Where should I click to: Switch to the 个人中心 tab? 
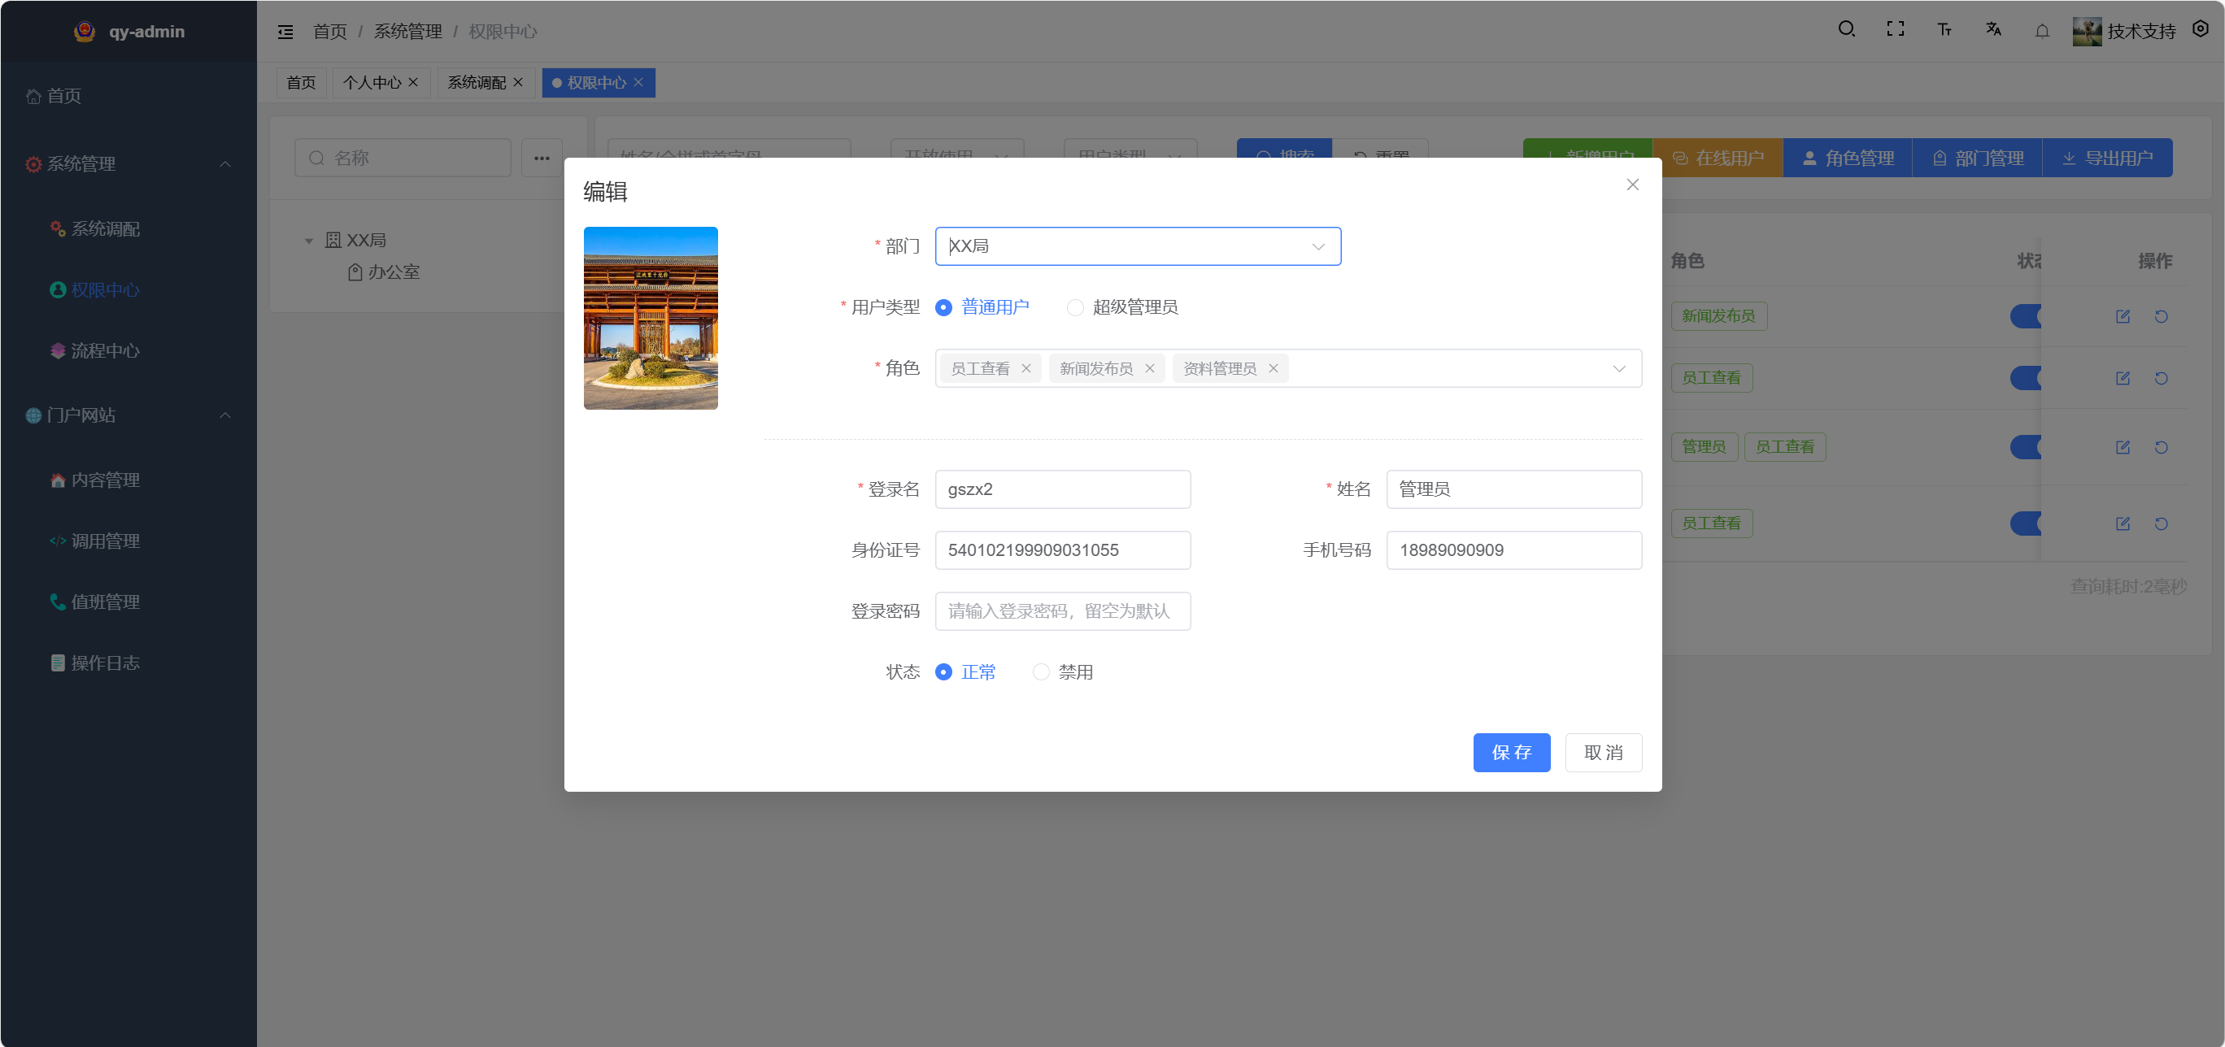372,83
